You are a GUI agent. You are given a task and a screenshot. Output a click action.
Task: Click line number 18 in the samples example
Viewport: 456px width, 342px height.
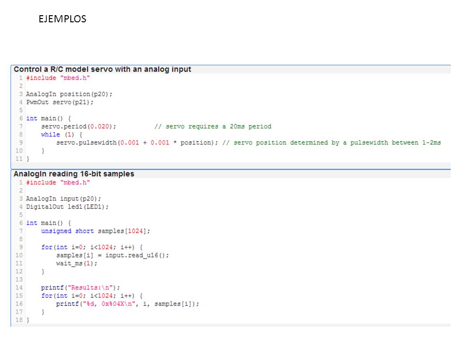coord(19,320)
